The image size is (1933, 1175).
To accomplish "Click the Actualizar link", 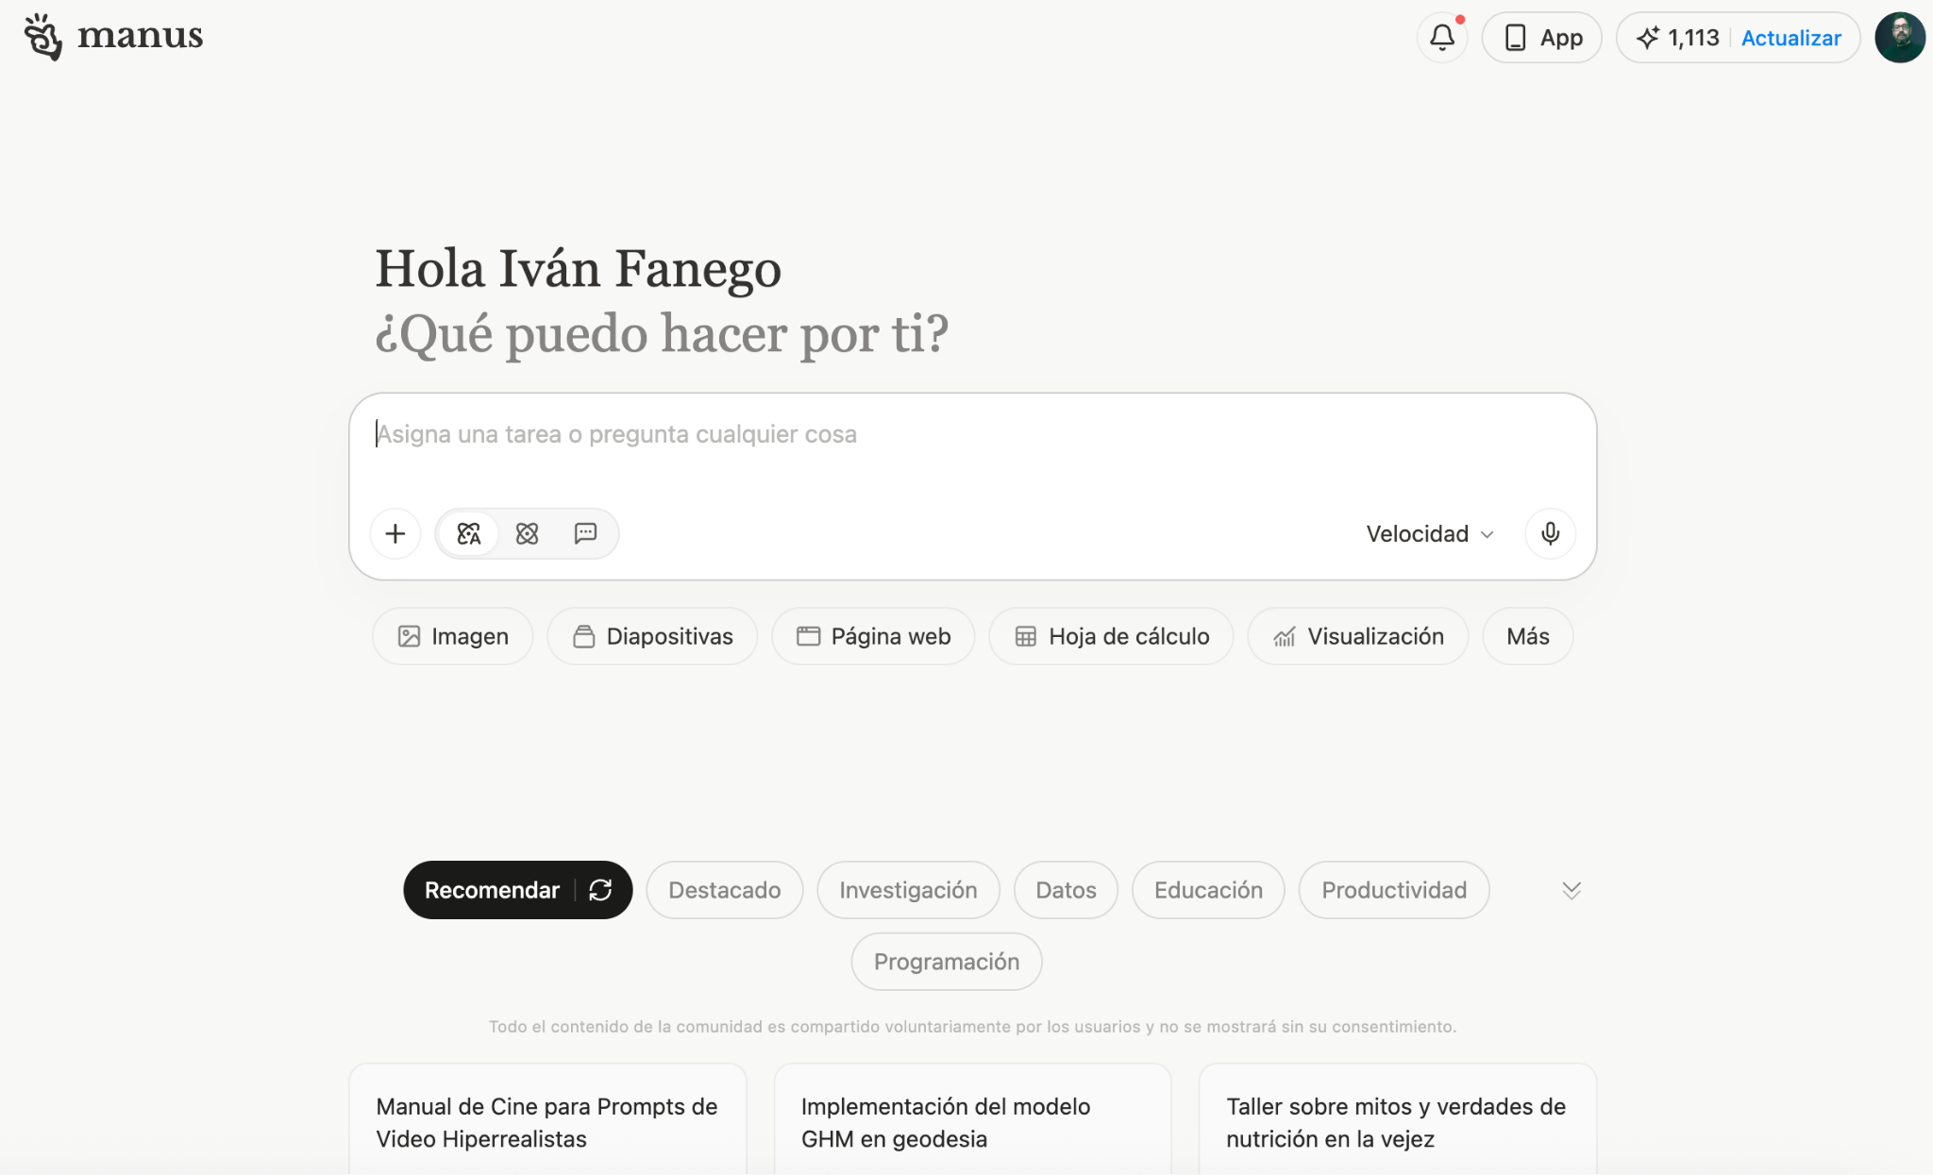I will (x=1791, y=37).
